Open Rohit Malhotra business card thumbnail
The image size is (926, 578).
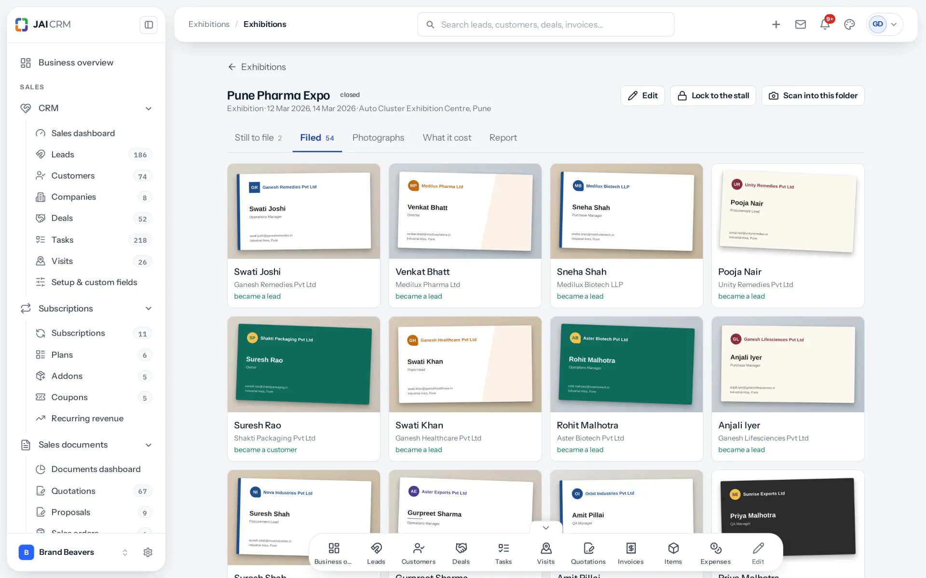click(626, 365)
